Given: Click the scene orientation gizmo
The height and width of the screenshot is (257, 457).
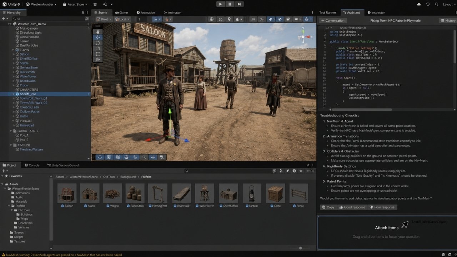Looking at the screenshot, I should click(x=303, y=36).
